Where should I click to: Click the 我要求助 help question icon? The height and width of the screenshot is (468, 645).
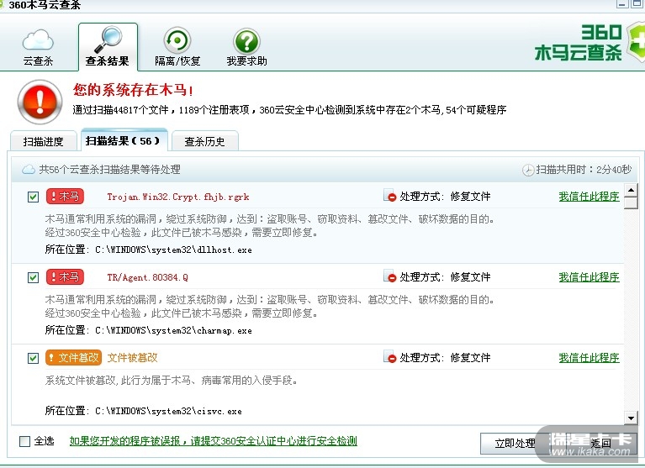coord(246,40)
